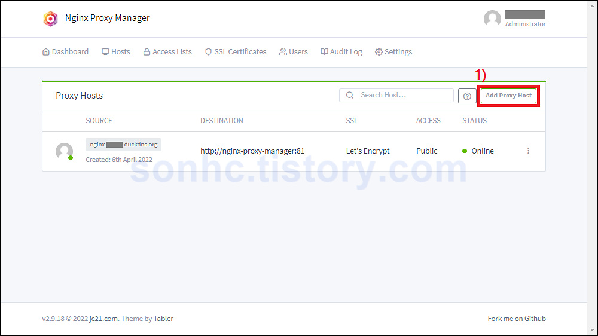Open the Settings tab
The image size is (598, 336).
(x=393, y=52)
